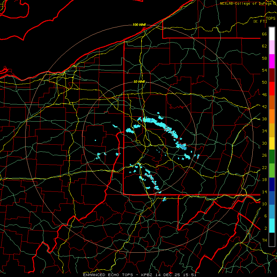Click the light green legend swatch
277x277 pixels.
[x=272, y=171]
